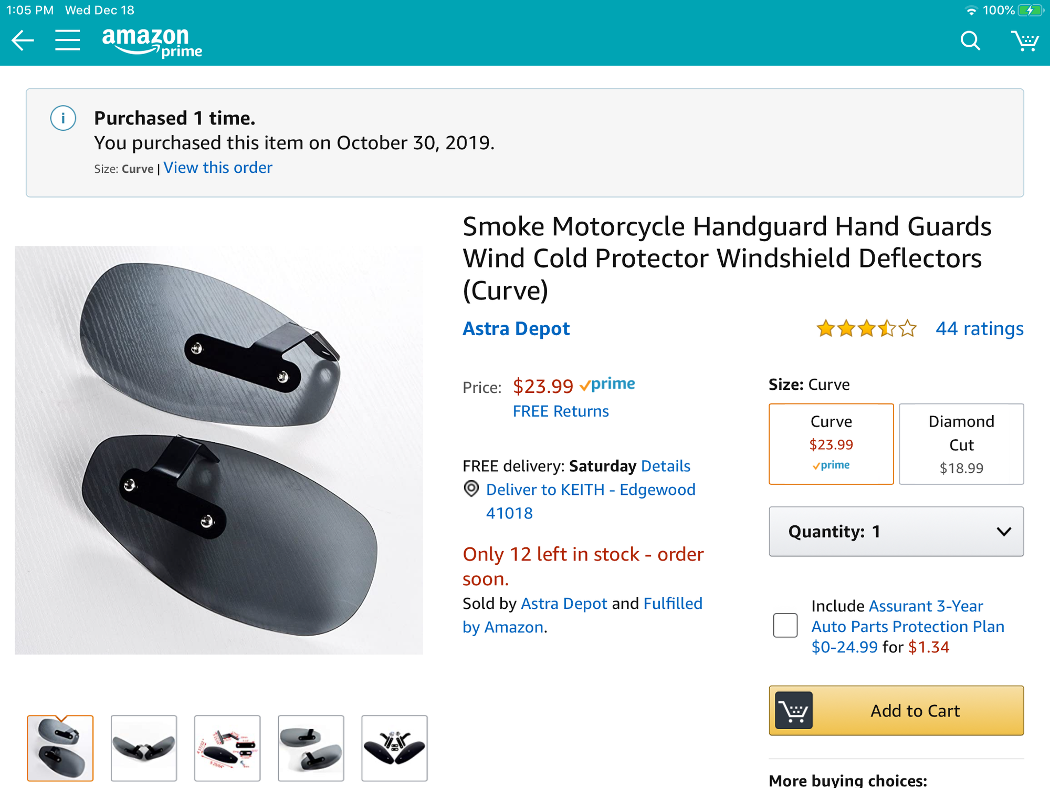Open the hamburger menu
This screenshot has width=1050, height=788.
tap(68, 40)
